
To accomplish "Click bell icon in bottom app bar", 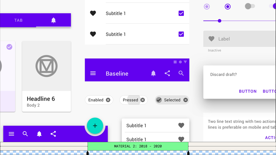I will 39,134.
